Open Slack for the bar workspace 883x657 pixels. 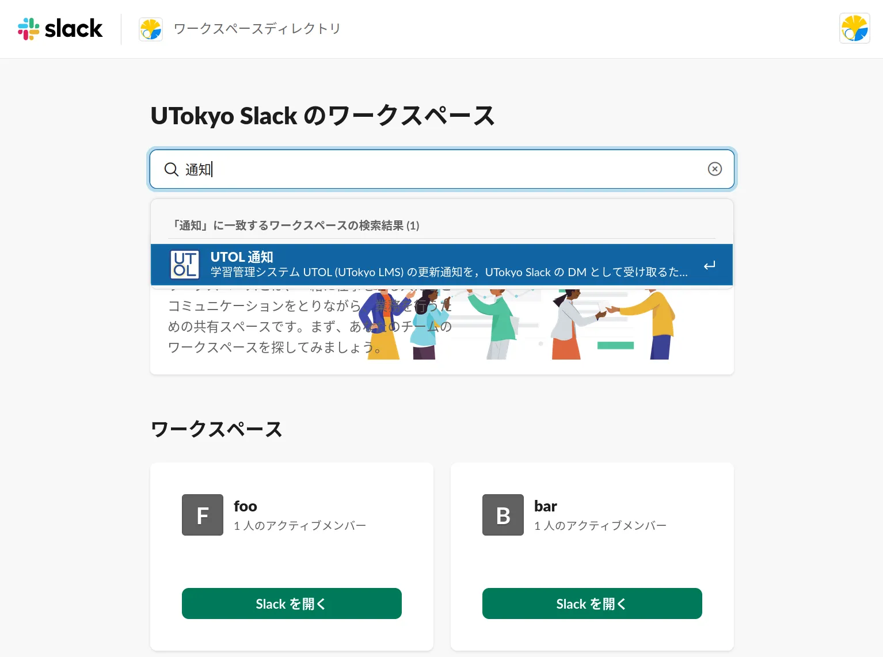tap(592, 603)
